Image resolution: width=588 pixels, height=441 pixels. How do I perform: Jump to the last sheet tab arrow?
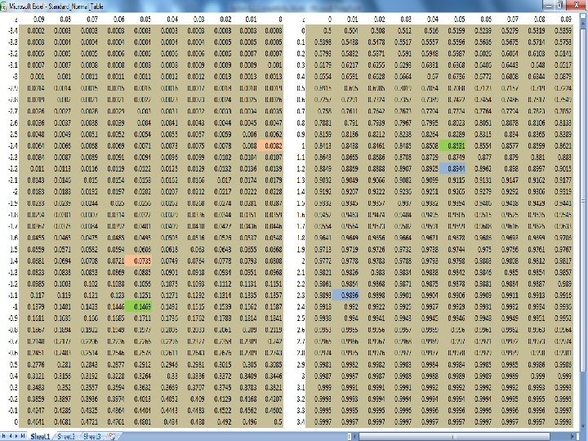click(23, 436)
